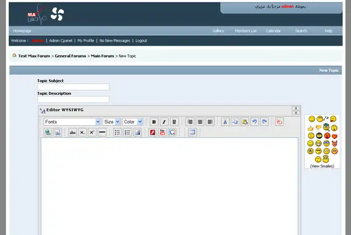Image resolution: width=351 pixels, height=235 pixels.
Task: Toggle italic formatting in editor toolbar
Action: coord(164,122)
